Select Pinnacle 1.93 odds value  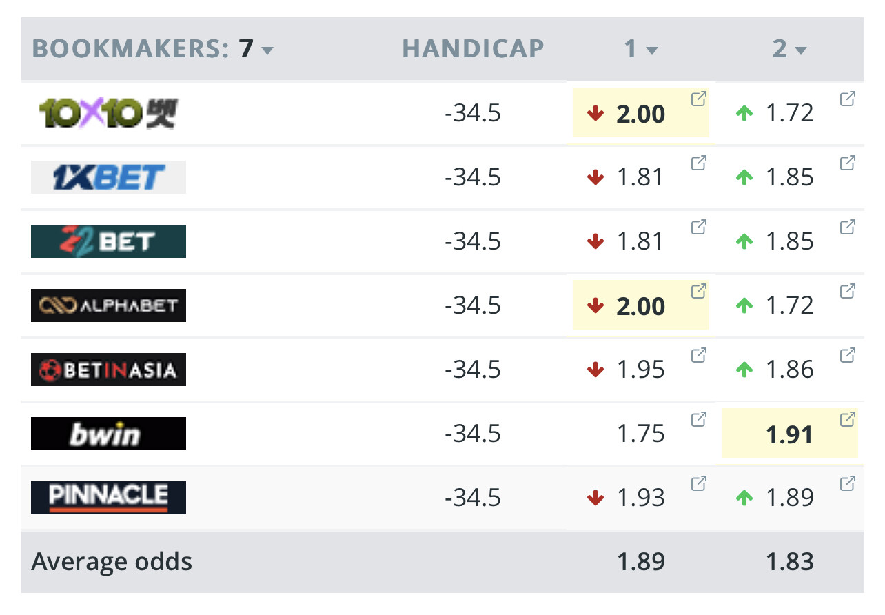[x=641, y=498]
